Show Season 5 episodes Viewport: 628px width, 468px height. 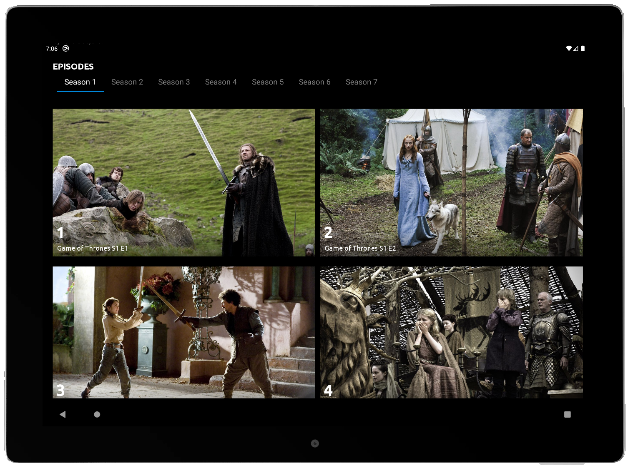(268, 82)
